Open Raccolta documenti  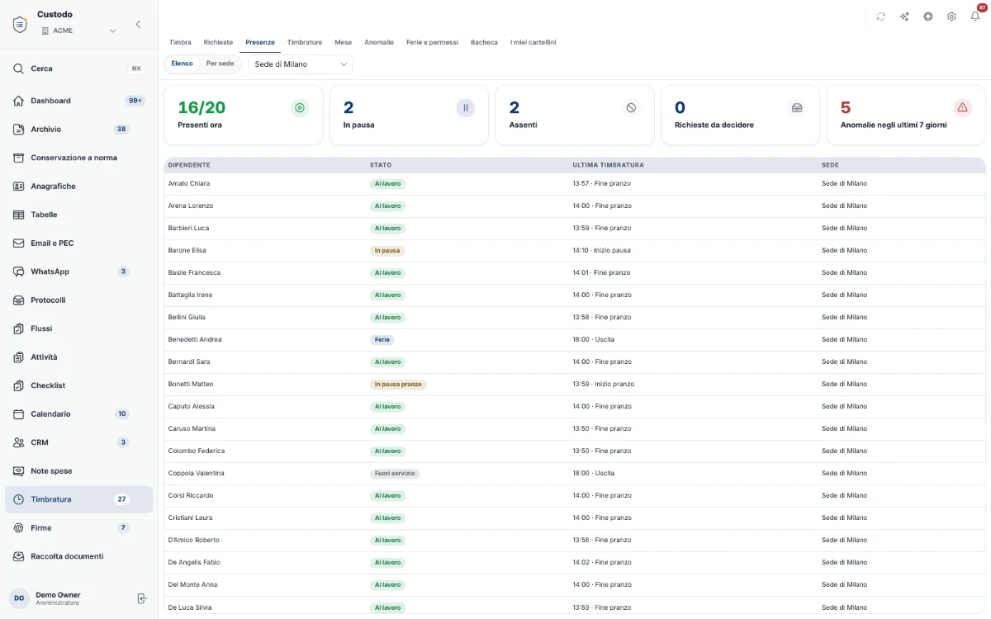[x=78, y=556]
